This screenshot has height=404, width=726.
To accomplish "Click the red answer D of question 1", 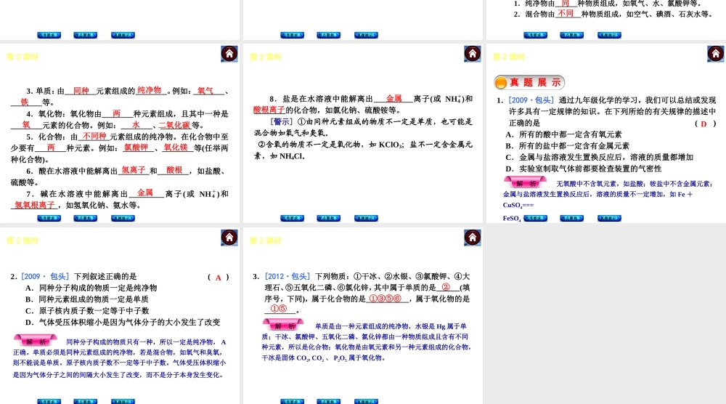I will tap(703, 124).
